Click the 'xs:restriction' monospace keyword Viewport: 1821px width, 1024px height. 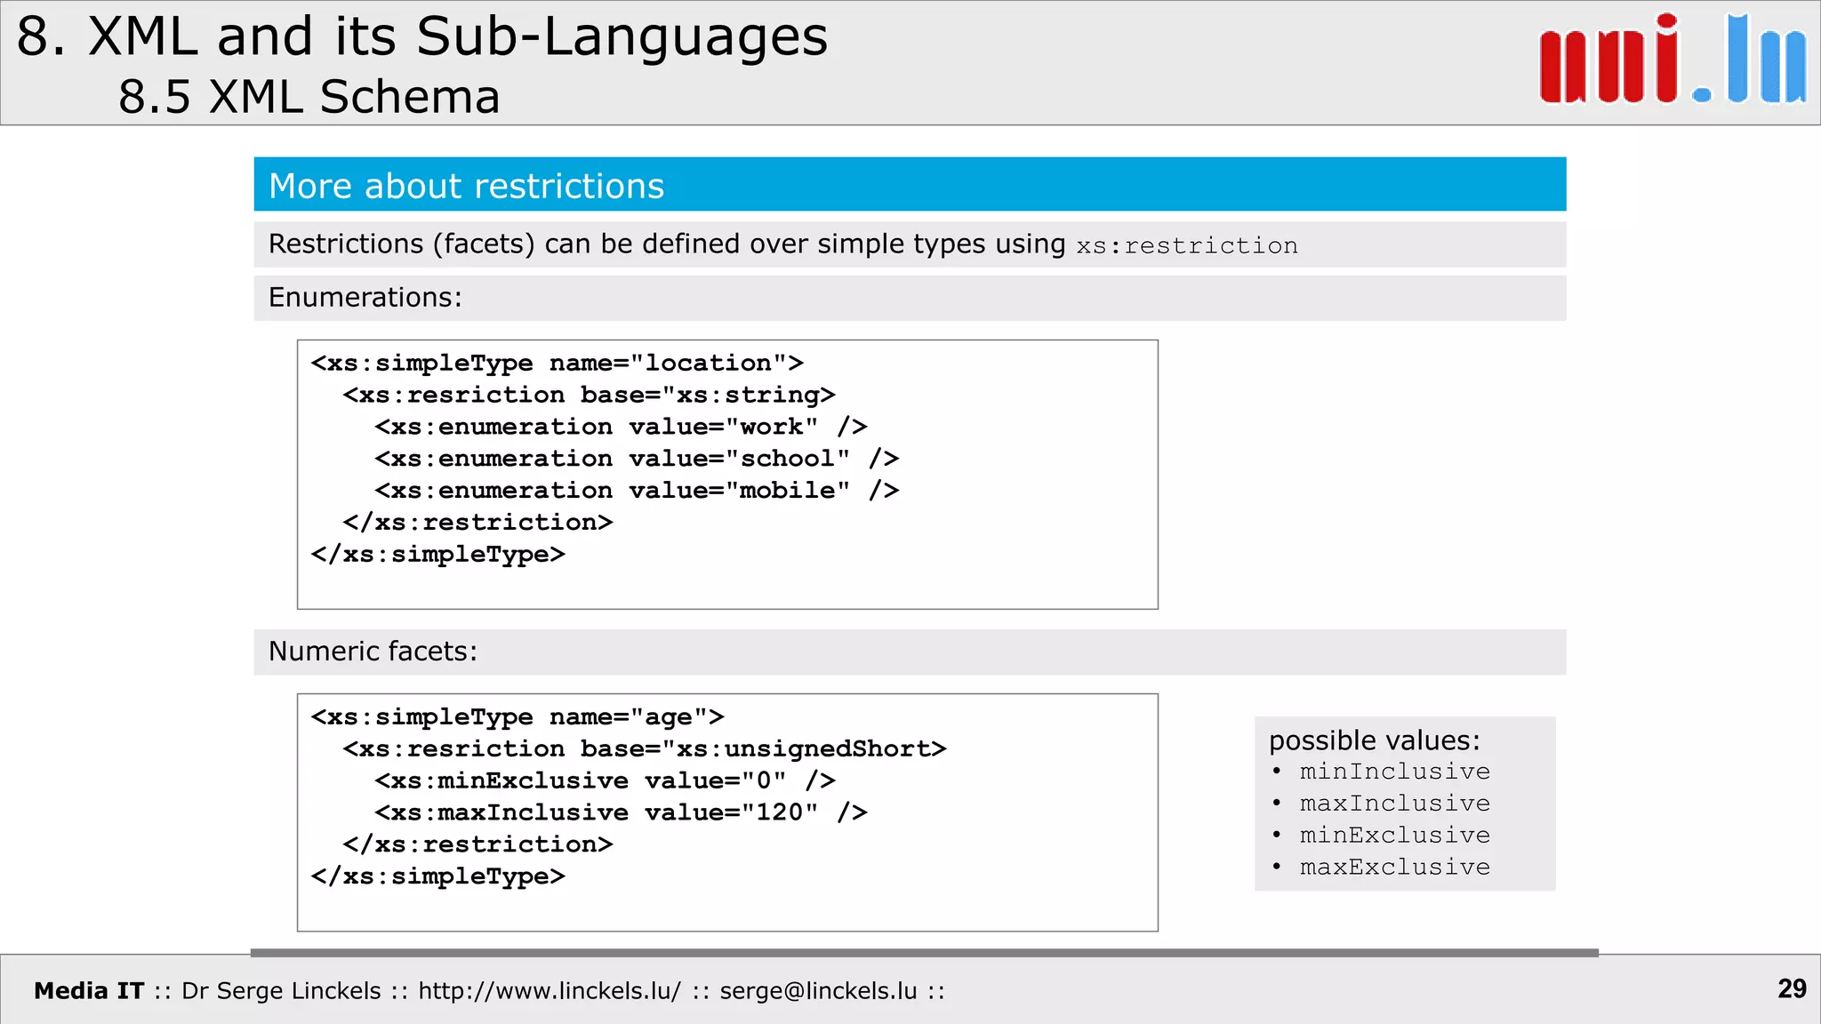click(x=1187, y=245)
